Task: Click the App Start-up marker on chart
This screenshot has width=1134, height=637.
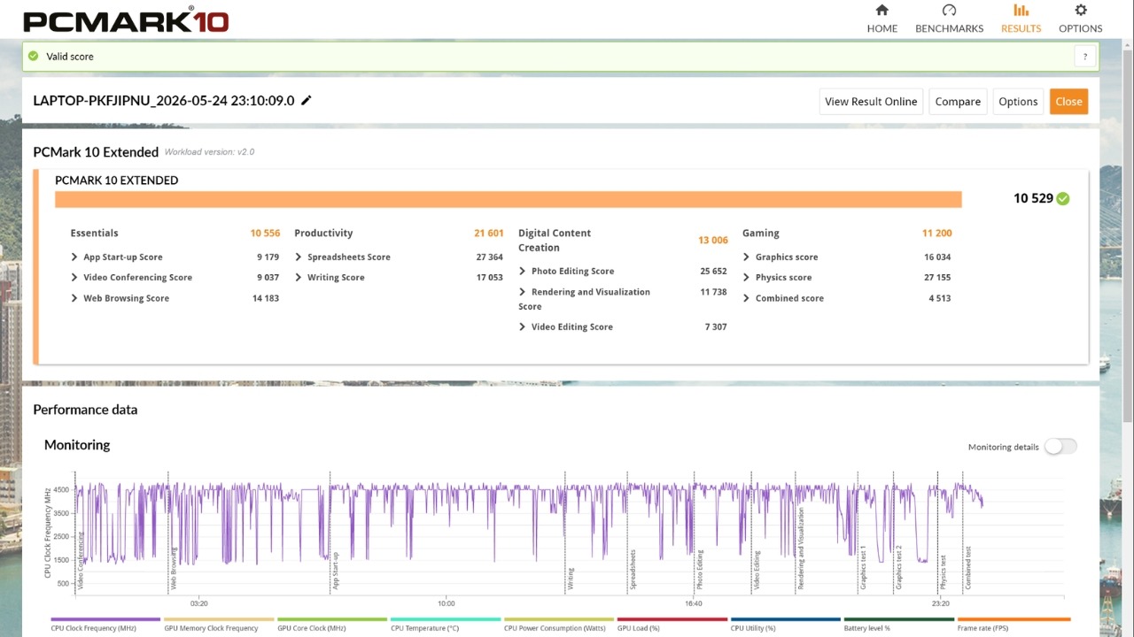Action: click(336, 571)
